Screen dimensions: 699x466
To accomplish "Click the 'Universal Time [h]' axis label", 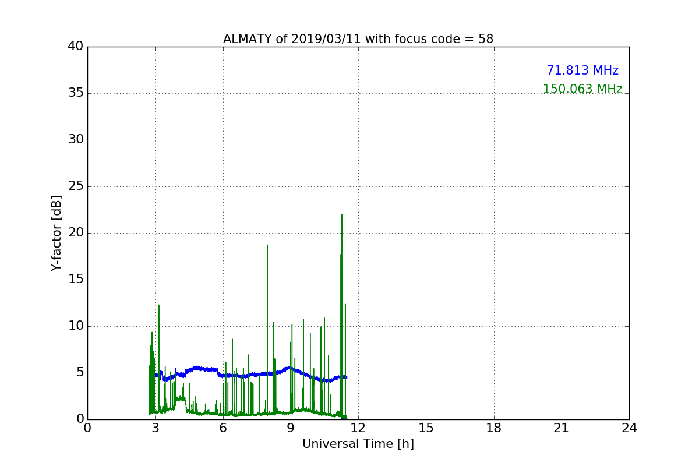I will coord(358,444).
